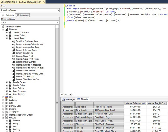Collapse the Internet Sales measure folder
This screenshot has height=132, width=168.
click(7, 39)
